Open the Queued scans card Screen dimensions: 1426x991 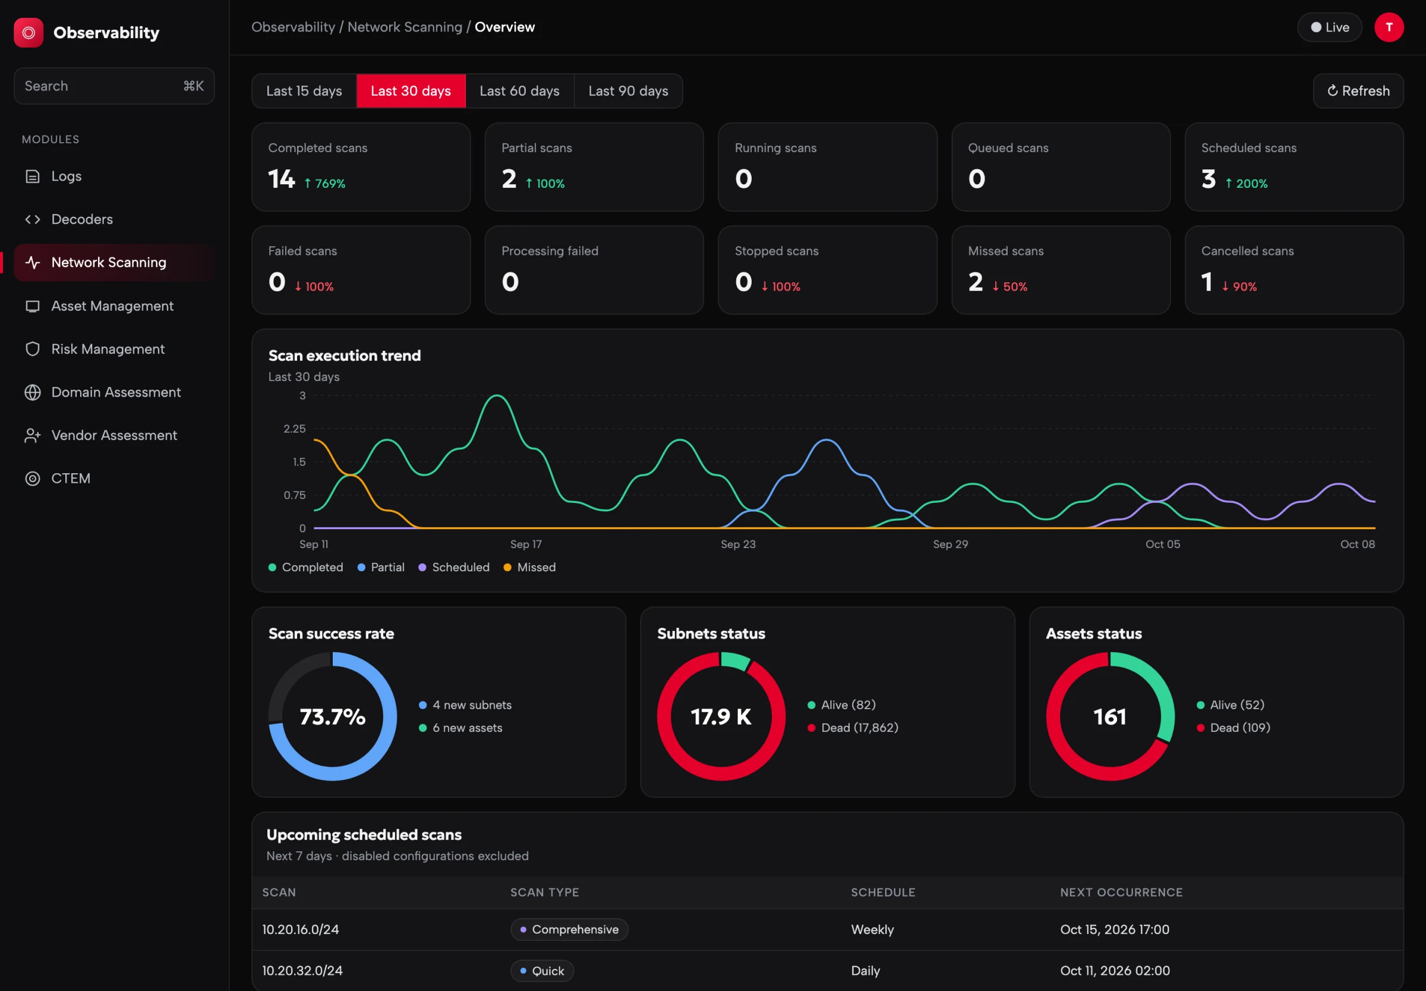[1061, 167]
